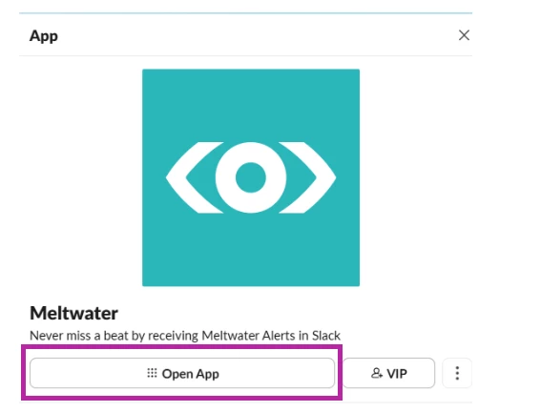The width and height of the screenshot is (541, 412).
Task: Click the word 'Slack' in the description
Action: point(326,336)
